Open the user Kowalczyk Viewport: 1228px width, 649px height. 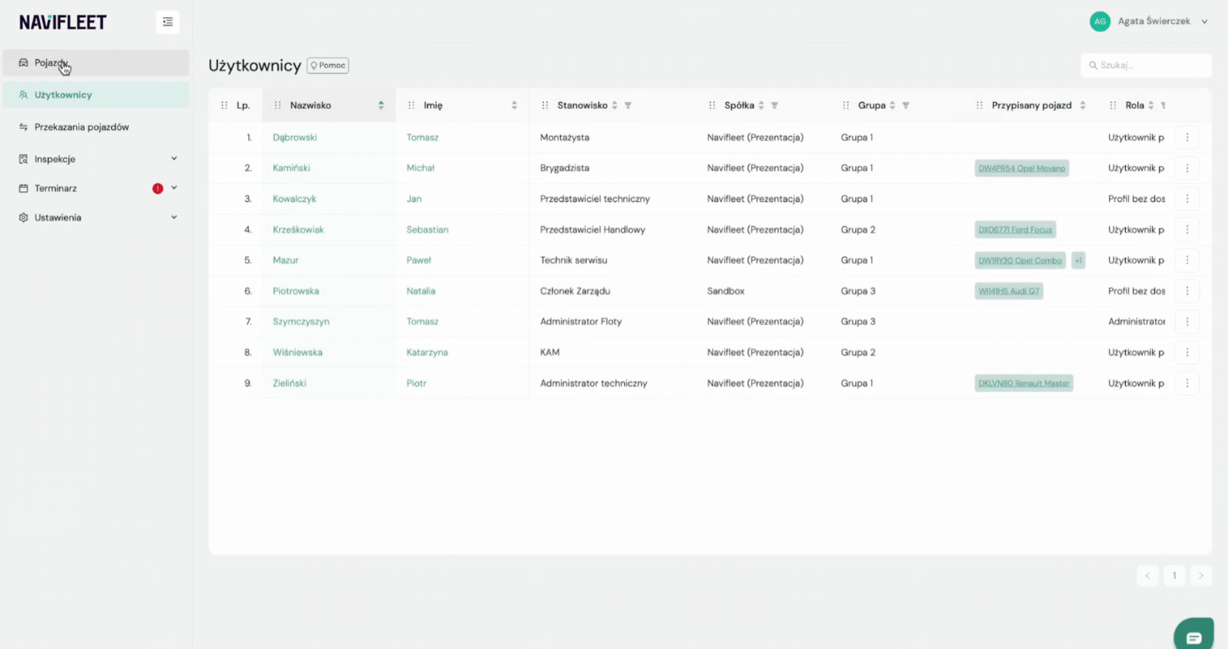[x=294, y=199]
